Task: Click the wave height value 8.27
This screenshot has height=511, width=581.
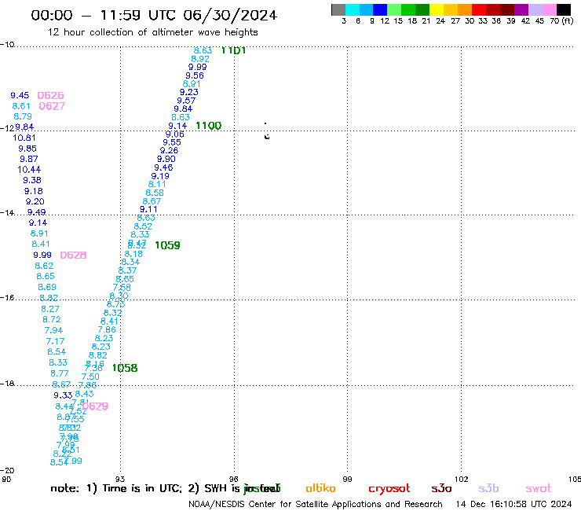Action: coord(50,309)
